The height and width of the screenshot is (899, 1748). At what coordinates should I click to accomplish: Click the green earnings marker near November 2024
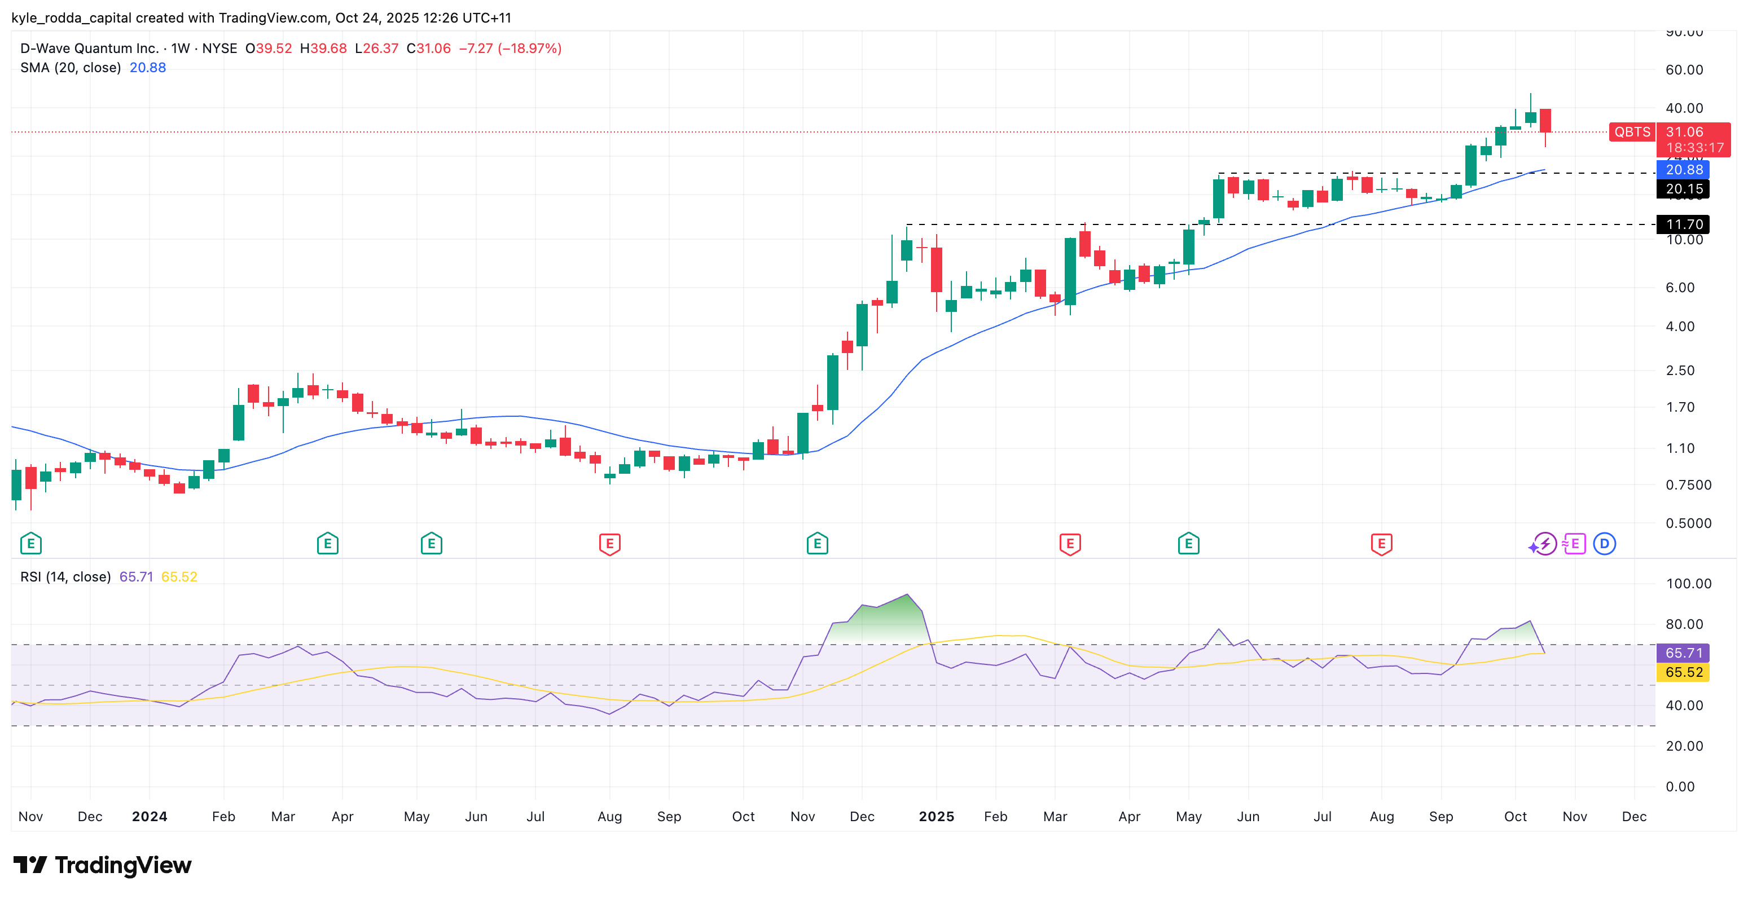tap(817, 544)
